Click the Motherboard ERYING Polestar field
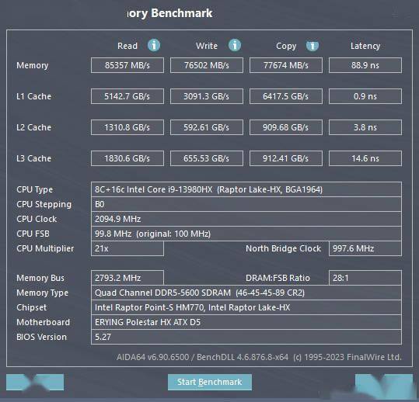Image resolution: width=419 pixels, height=402 pixels. click(x=246, y=322)
